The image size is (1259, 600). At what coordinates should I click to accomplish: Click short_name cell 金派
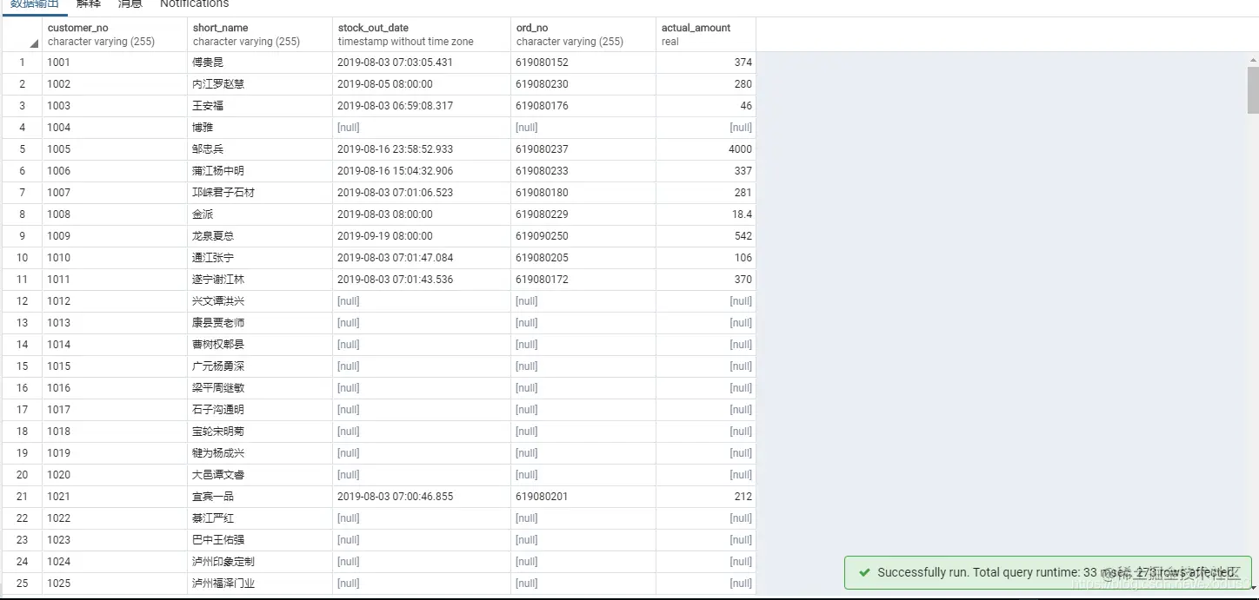[260, 214]
